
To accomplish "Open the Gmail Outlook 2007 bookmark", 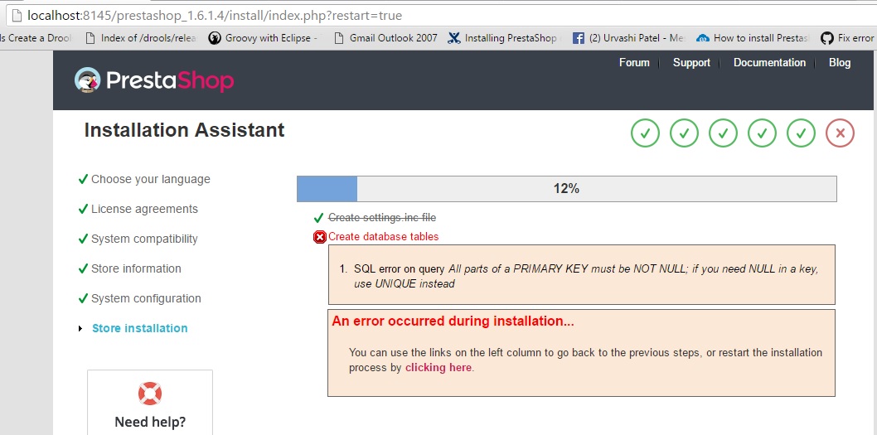I will pyautogui.click(x=385, y=38).
